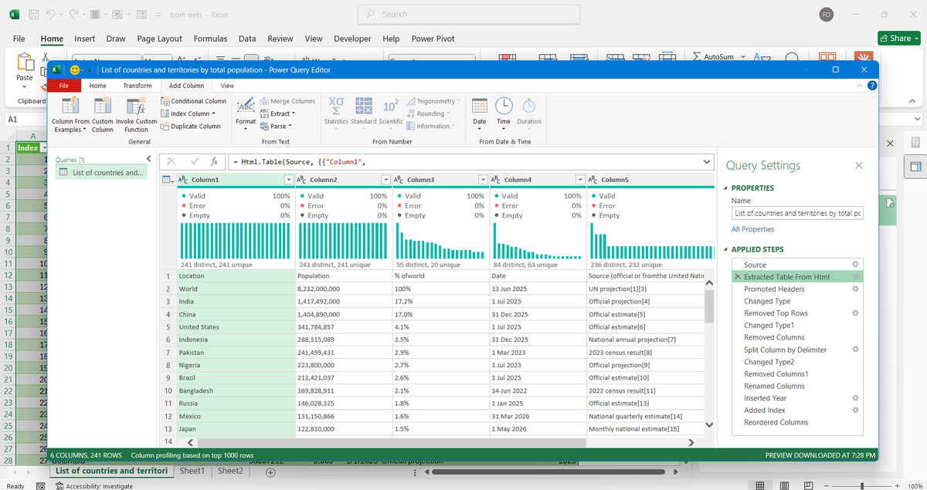Image resolution: width=927 pixels, height=490 pixels.
Task: Collapse the Power Query ribbon
Action: [x=861, y=86]
